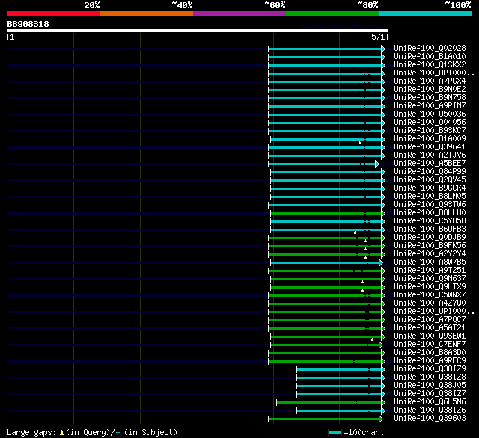
Task: Select the UniRef100_A4ZYQ0 hit label
Action: (430, 303)
